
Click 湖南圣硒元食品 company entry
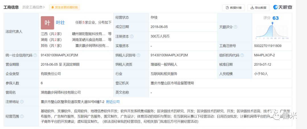click(x=89, y=40)
